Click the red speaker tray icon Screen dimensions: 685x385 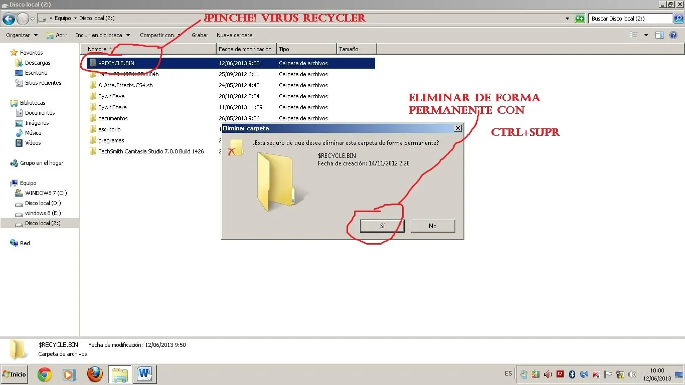548,374
